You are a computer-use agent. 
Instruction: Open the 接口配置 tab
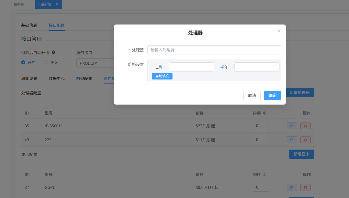tap(57, 25)
